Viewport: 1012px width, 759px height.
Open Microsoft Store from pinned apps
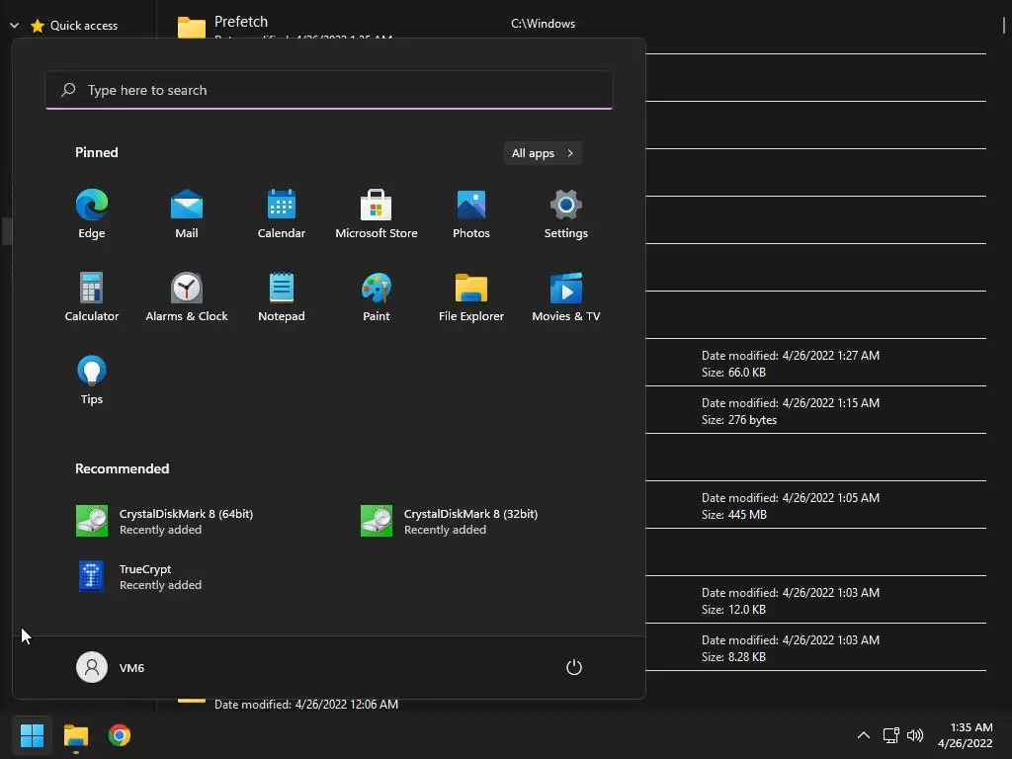click(377, 213)
